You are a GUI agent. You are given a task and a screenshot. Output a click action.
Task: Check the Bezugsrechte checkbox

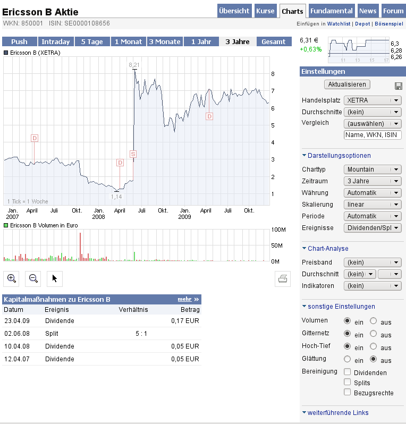click(x=348, y=392)
